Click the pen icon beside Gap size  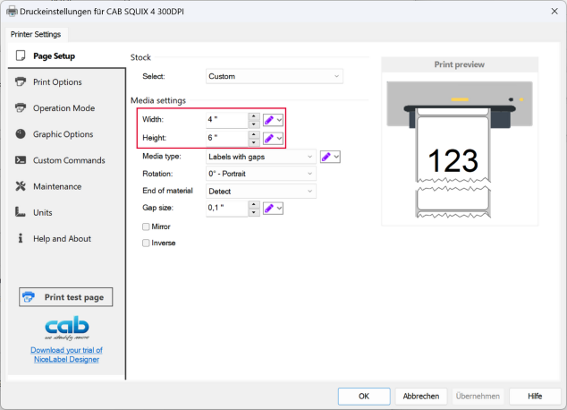click(268, 208)
